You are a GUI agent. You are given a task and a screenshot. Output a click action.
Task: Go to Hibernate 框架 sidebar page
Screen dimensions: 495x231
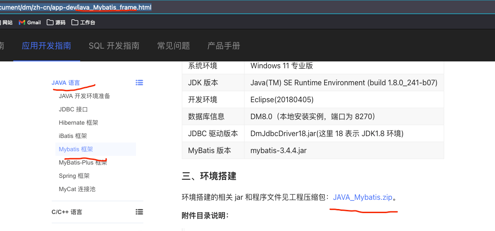click(x=78, y=123)
